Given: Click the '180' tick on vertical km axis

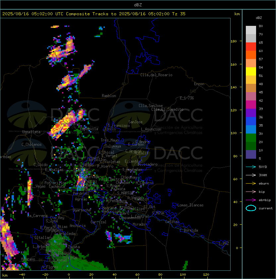Looking at the screenshot, I should tap(234, 41).
